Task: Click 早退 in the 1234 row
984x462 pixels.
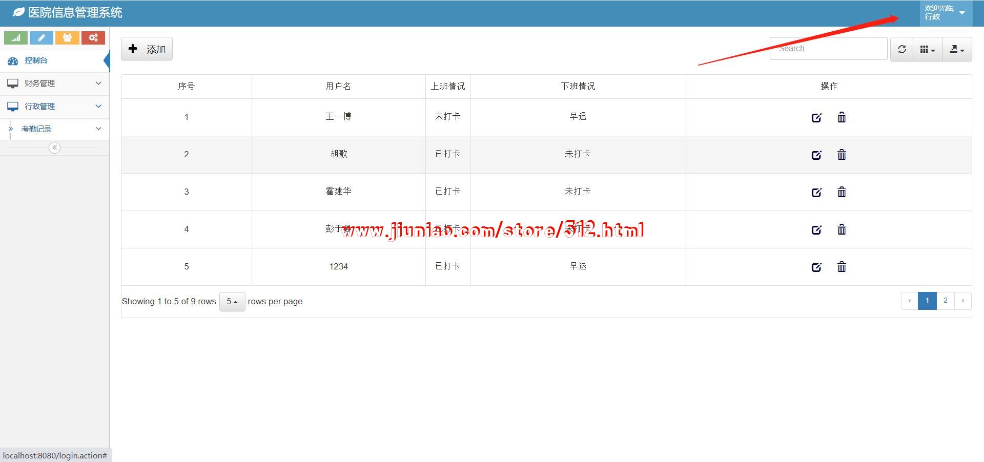Action: click(x=578, y=266)
